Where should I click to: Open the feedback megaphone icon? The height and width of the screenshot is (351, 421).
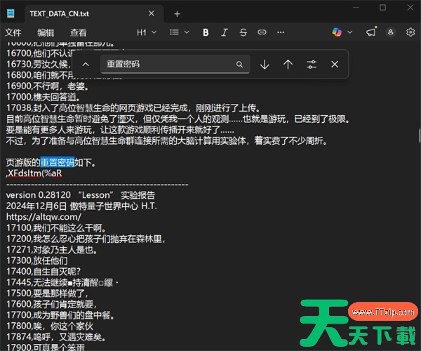[372, 32]
